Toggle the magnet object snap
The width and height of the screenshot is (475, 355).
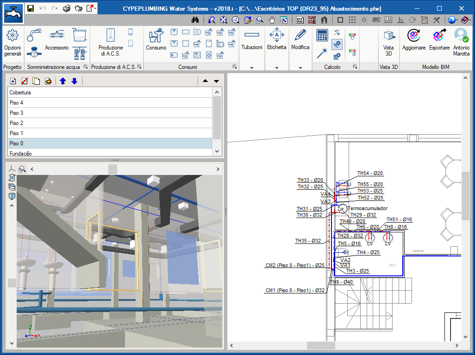tap(324, 20)
